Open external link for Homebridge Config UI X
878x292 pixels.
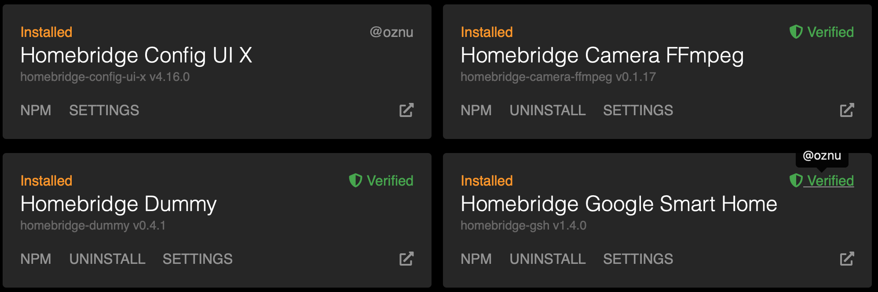406,110
